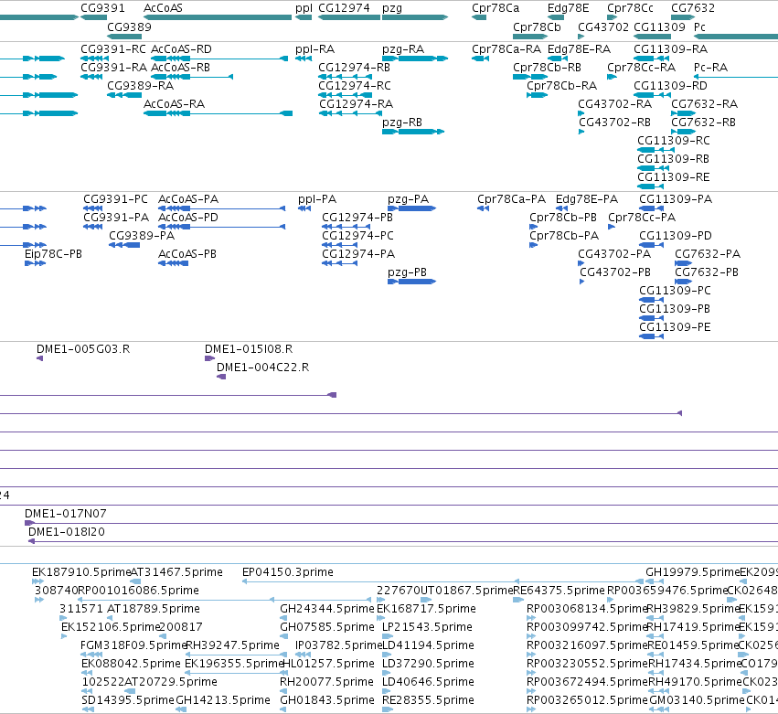
Task: Select transcript pzg-RB
Action: (x=413, y=132)
